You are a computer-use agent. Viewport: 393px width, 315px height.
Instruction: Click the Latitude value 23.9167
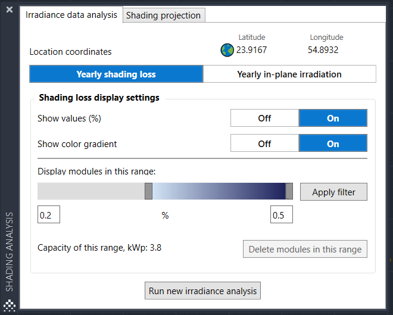coord(251,50)
